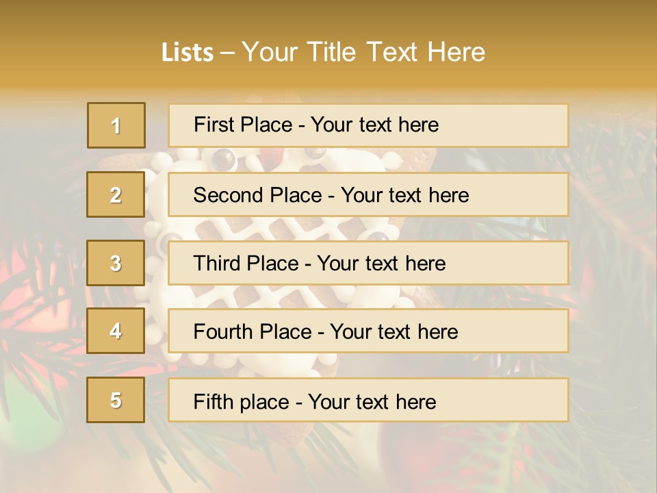
Task: Click the number 2 square
Action: [116, 194]
